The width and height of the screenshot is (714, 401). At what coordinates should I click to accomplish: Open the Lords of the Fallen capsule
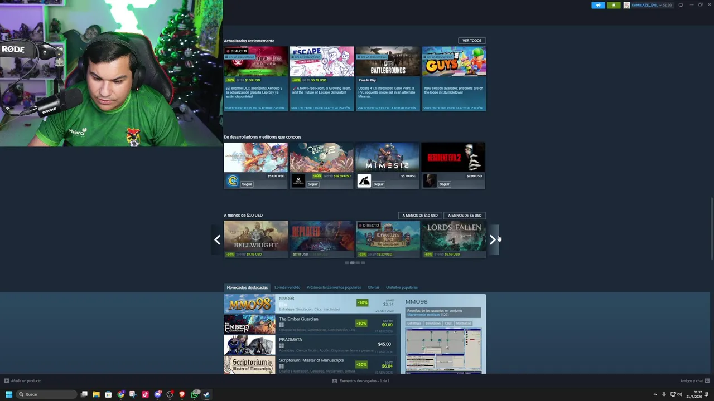click(x=454, y=239)
